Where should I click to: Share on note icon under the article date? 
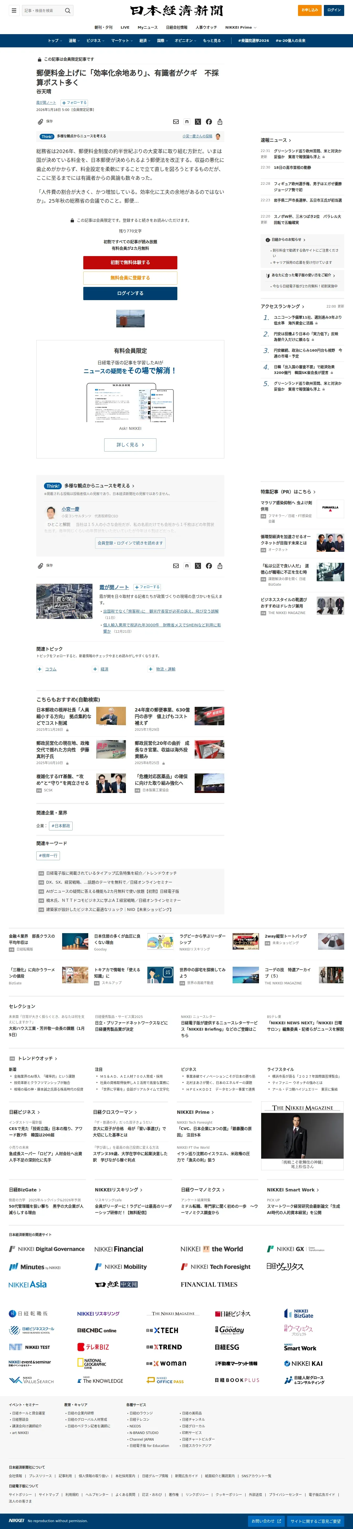pos(187,122)
